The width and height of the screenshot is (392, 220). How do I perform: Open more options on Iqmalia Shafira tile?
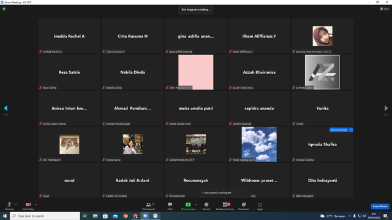pos(351,130)
